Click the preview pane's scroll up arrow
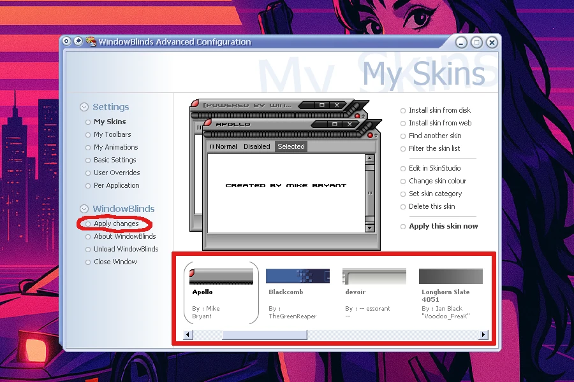Image resolution: width=574 pixels, height=382 pixels. (370, 159)
